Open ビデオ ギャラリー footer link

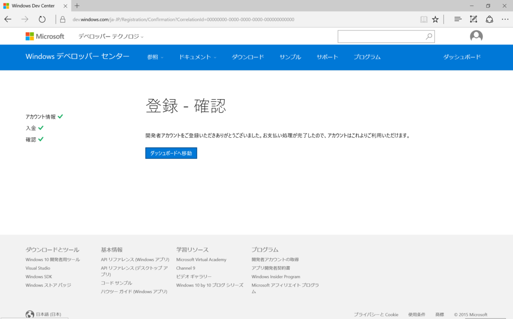194,276
